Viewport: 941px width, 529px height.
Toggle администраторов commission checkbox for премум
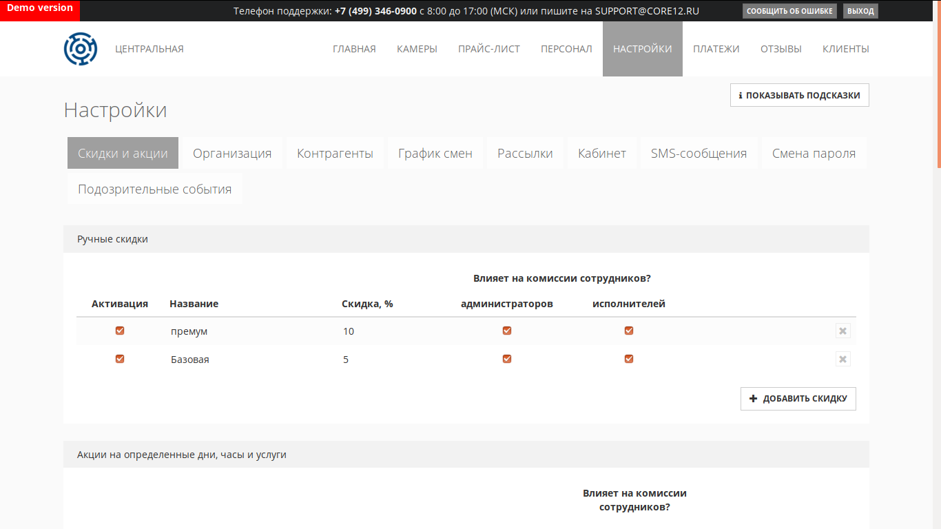507,331
